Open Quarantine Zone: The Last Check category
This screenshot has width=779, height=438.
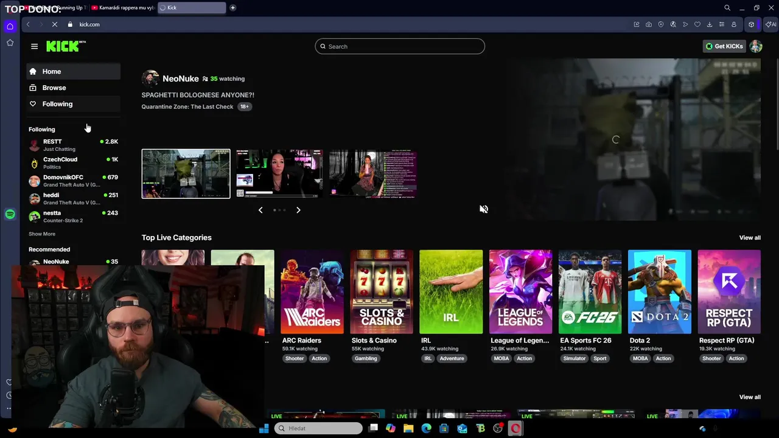coord(187,106)
